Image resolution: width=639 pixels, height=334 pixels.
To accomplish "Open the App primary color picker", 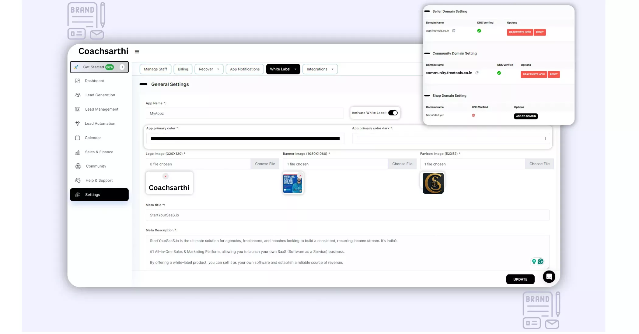I will click(245, 138).
